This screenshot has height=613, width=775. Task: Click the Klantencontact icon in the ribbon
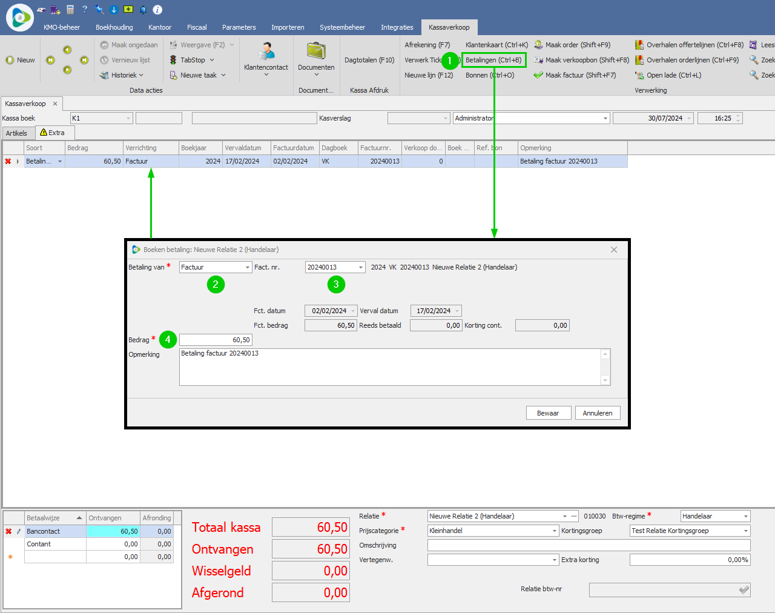click(266, 51)
